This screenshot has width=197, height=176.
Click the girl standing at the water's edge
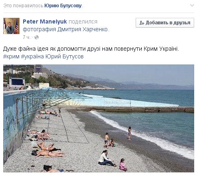pos(130,133)
